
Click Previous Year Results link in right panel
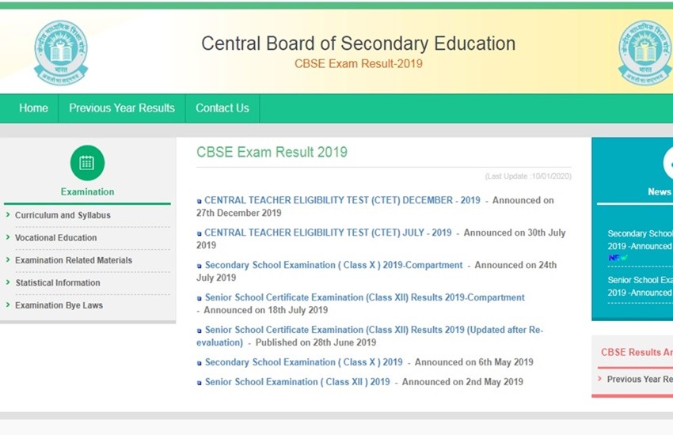[639, 380]
